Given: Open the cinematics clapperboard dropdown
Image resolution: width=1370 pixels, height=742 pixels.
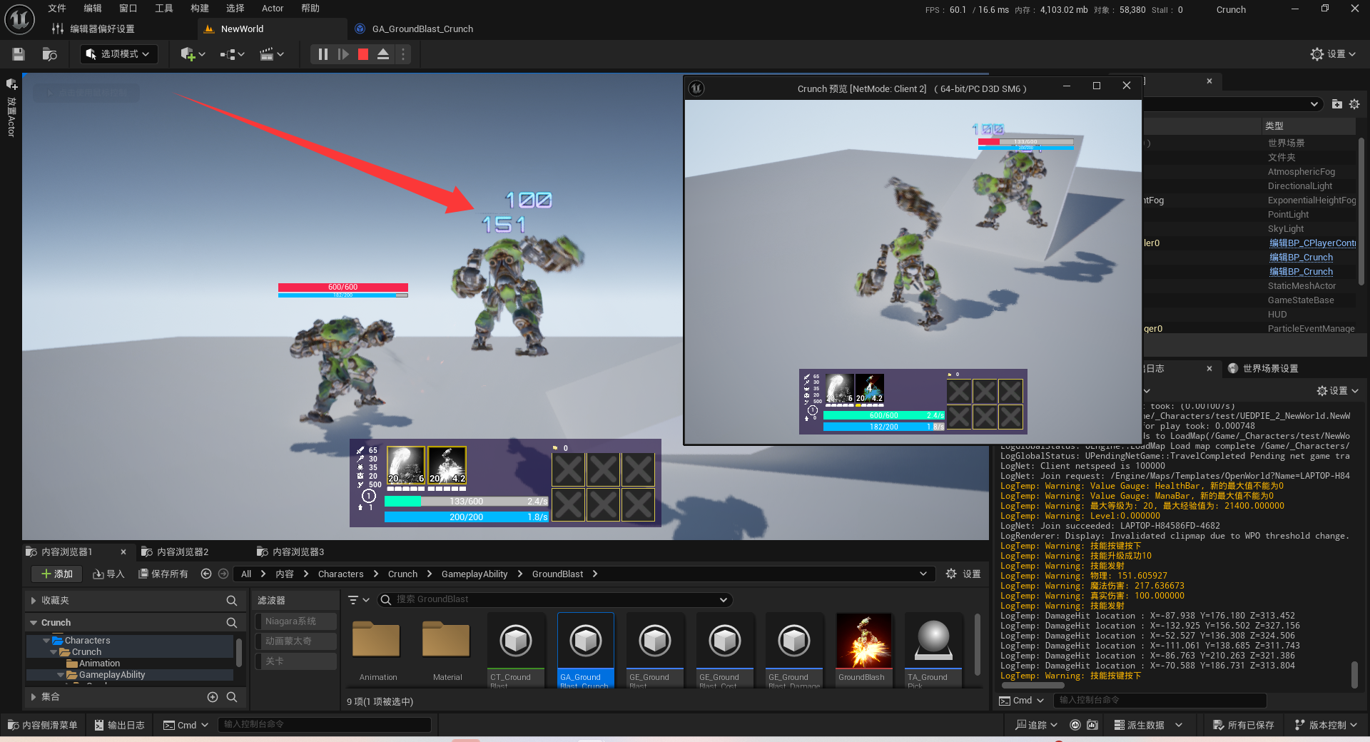Looking at the screenshot, I should tap(271, 54).
